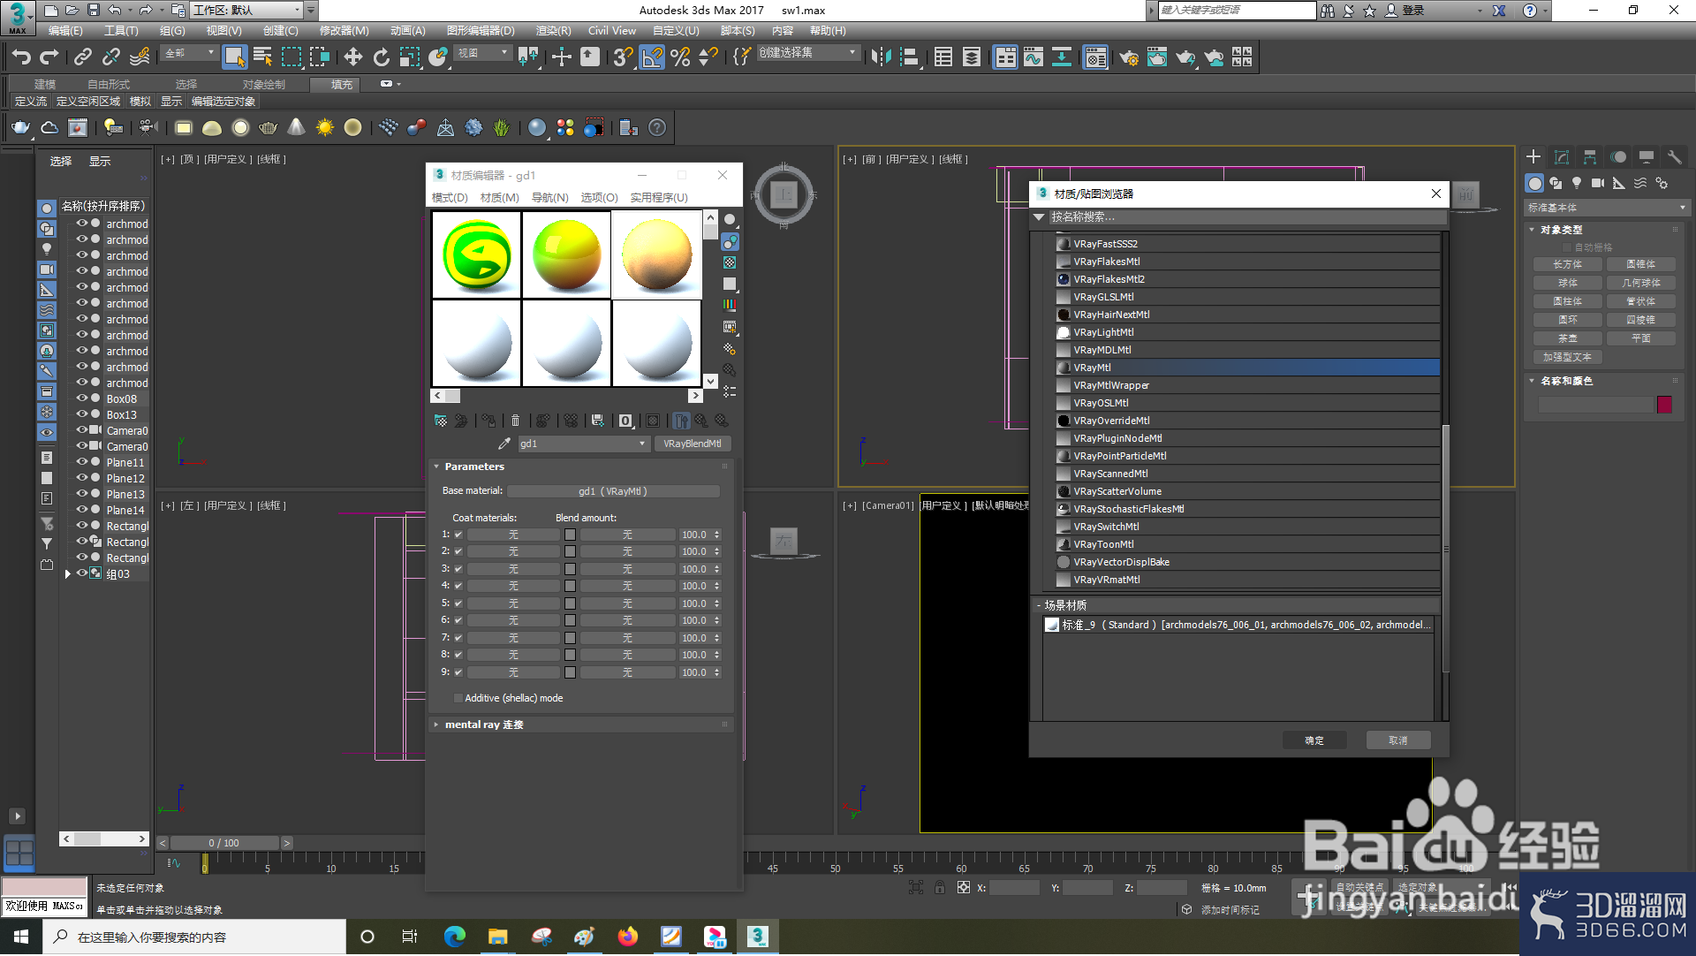Toggle coat material 1 checkbox
This screenshot has height=956, width=1696.
[458, 535]
